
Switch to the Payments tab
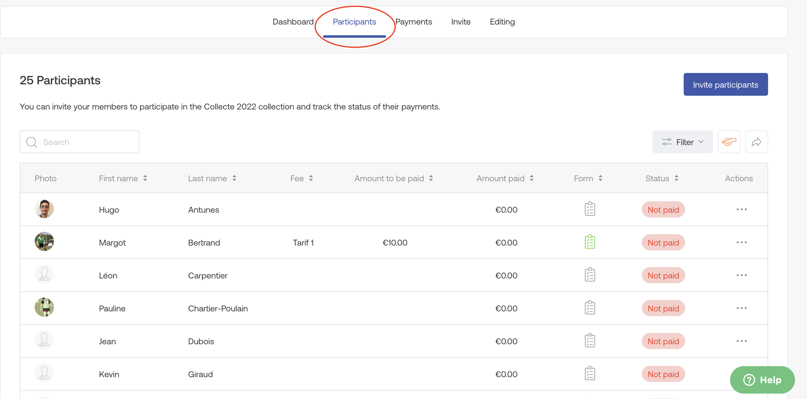[x=413, y=22]
